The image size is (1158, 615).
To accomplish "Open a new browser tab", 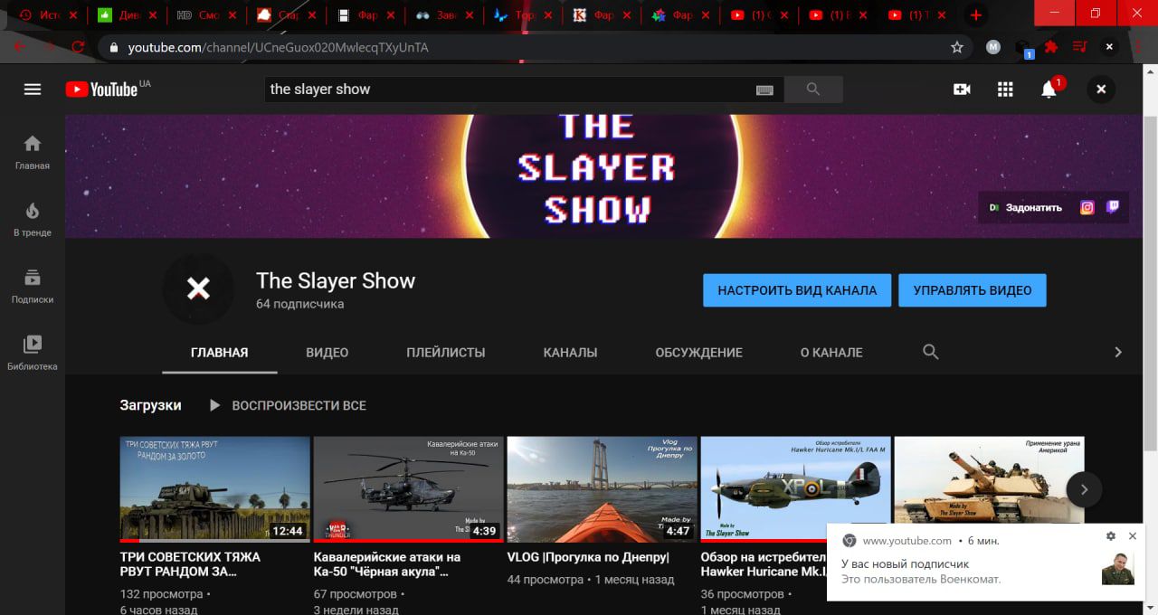I will 975,15.
